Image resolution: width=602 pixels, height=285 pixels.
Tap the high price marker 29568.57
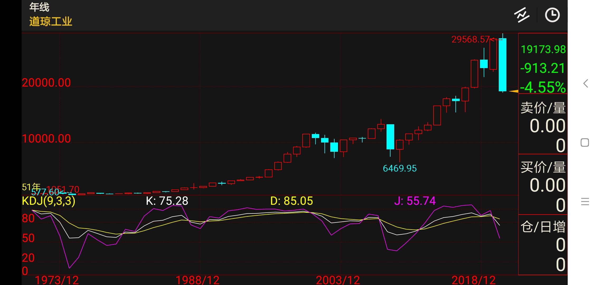point(471,40)
